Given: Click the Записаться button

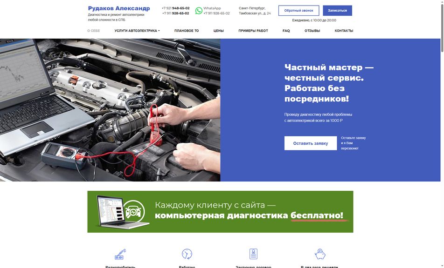Looking at the screenshot, I should tap(337, 10).
